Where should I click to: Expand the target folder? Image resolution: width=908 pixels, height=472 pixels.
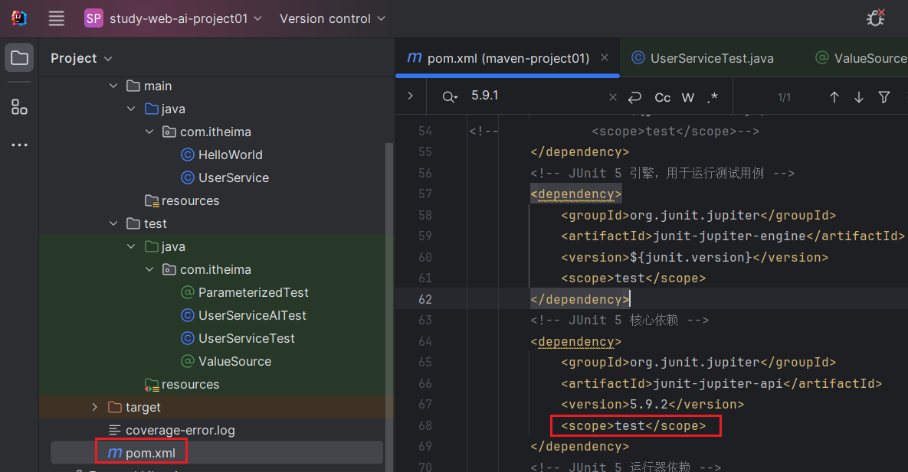[95, 407]
